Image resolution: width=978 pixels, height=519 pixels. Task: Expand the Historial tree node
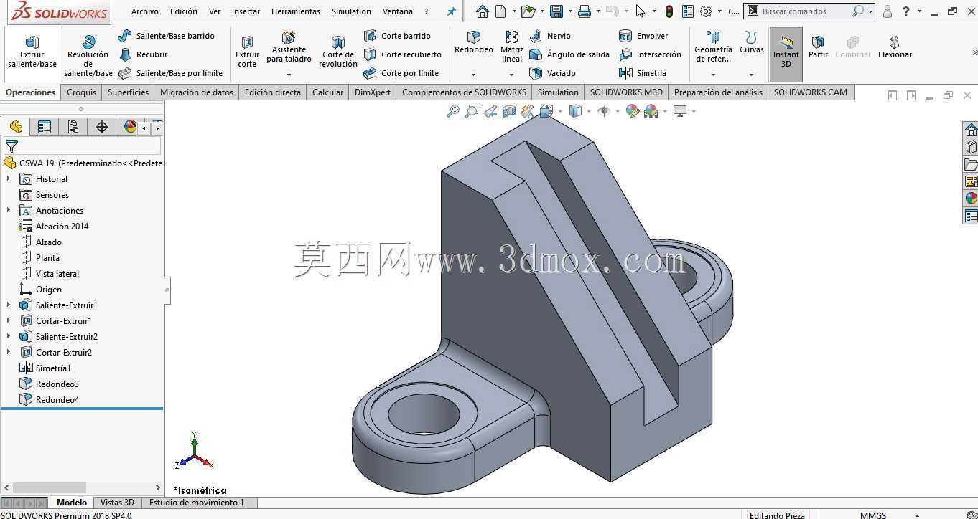click(x=9, y=179)
